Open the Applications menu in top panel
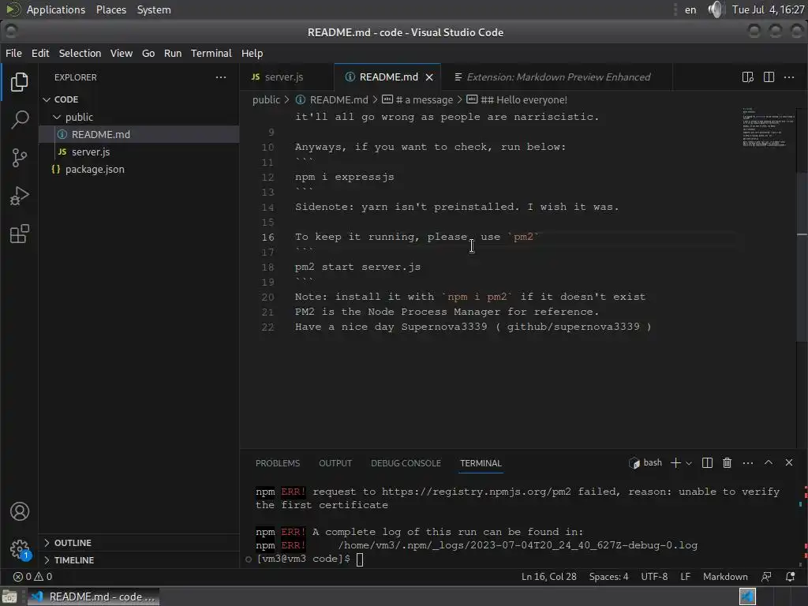Image resolution: width=808 pixels, height=606 pixels. (56, 9)
